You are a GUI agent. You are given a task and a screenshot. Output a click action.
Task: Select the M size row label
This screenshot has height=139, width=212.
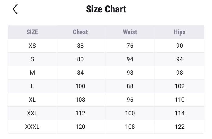click(32, 73)
